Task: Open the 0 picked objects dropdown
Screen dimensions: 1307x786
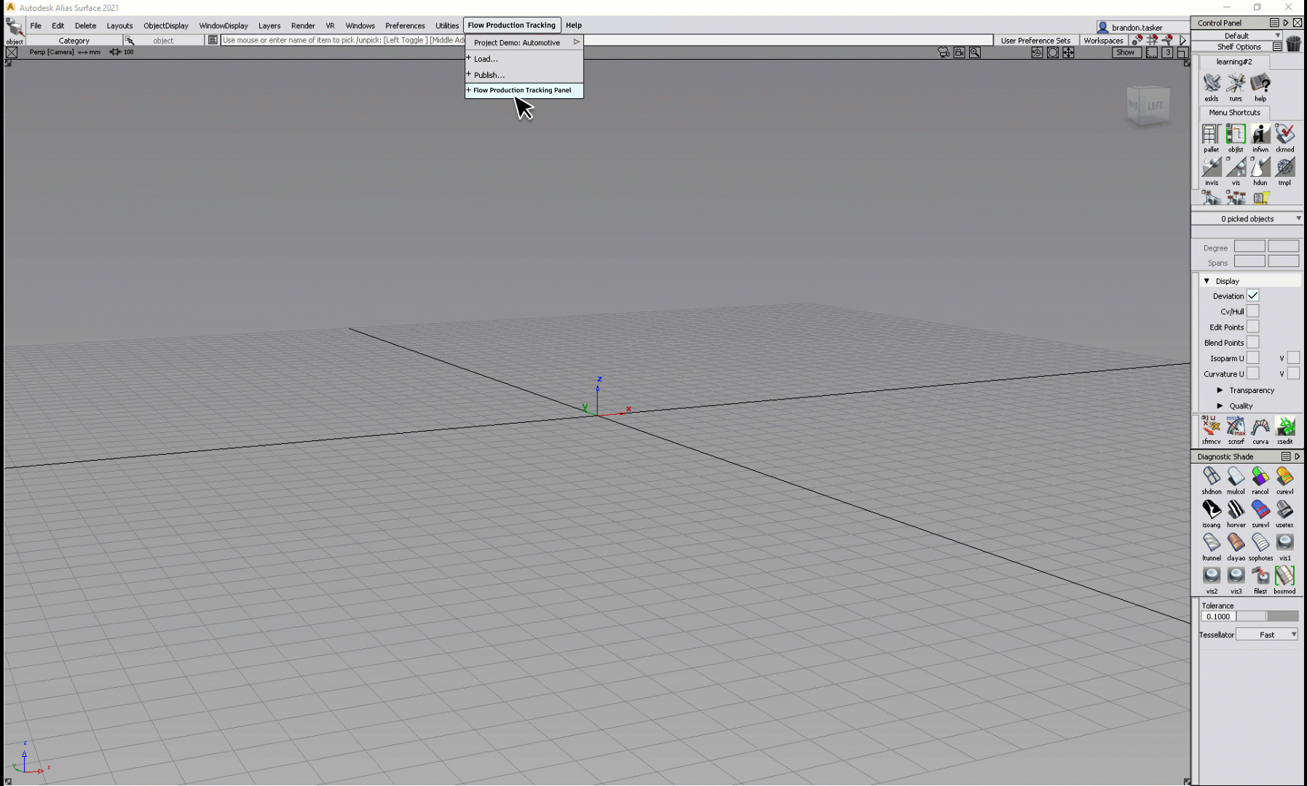Action: coord(1247,218)
